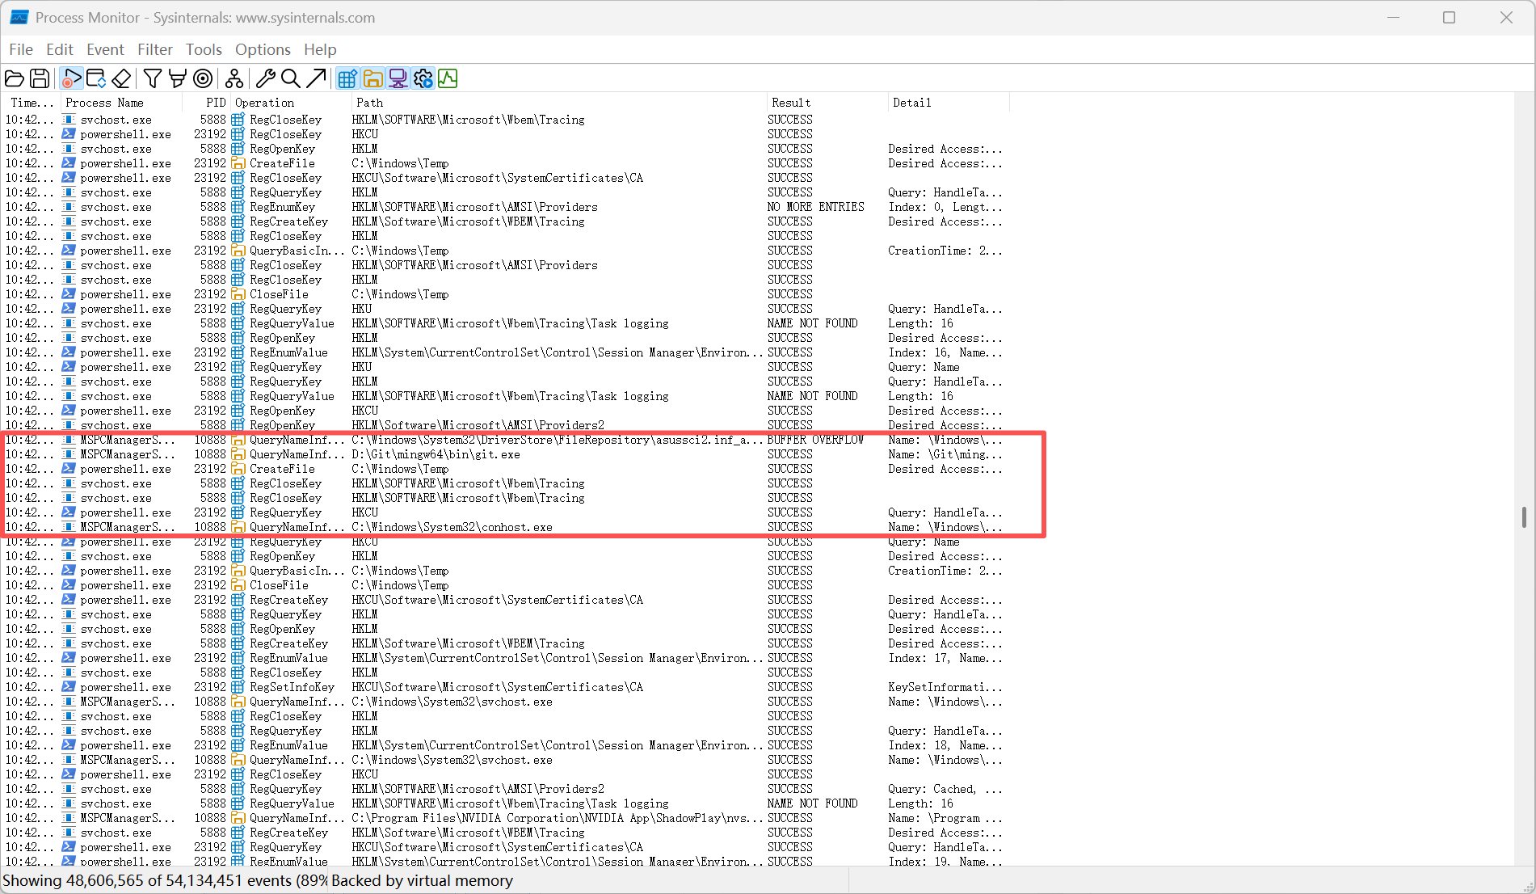Toggle Show Profiling Events icon
The height and width of the screenshot is (894, 1536).
(448, 78)
